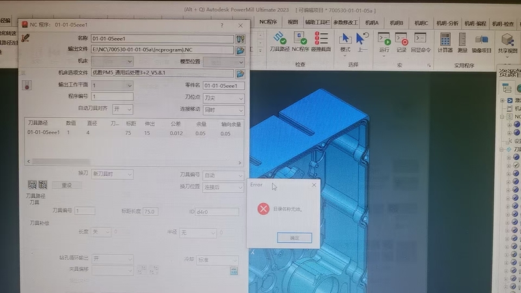The height and width of the screenshot is (293, 521).
Task: Click the explorer tree view icon under 资源管理器
Action: 507,88
